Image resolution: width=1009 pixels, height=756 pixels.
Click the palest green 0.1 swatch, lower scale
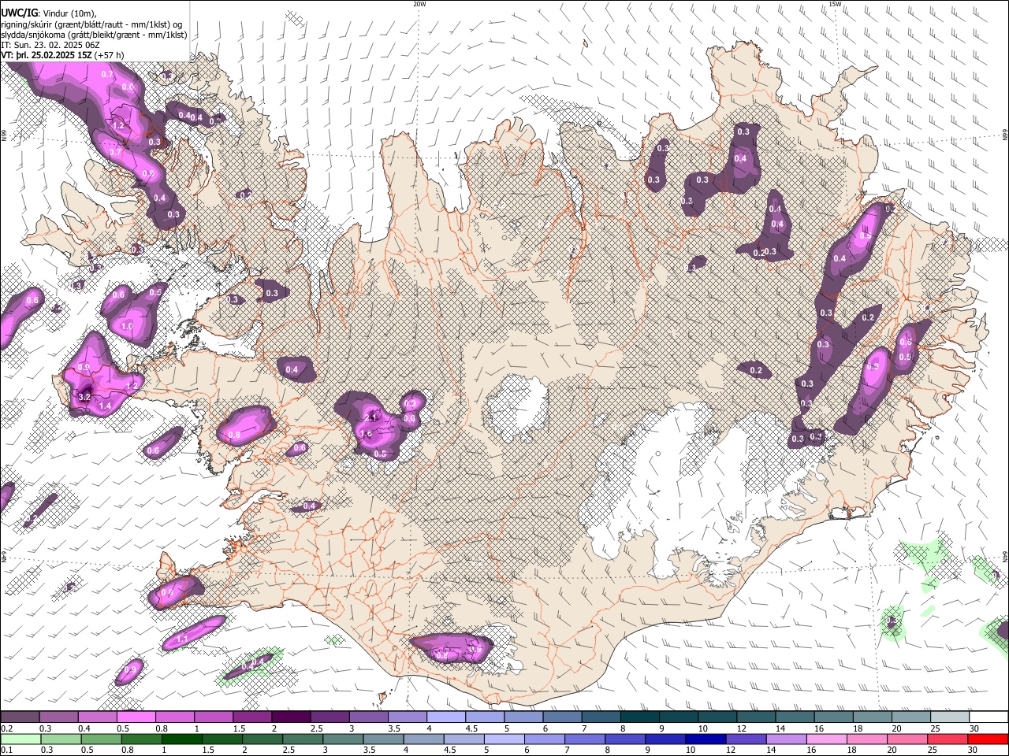coord(20,739)
